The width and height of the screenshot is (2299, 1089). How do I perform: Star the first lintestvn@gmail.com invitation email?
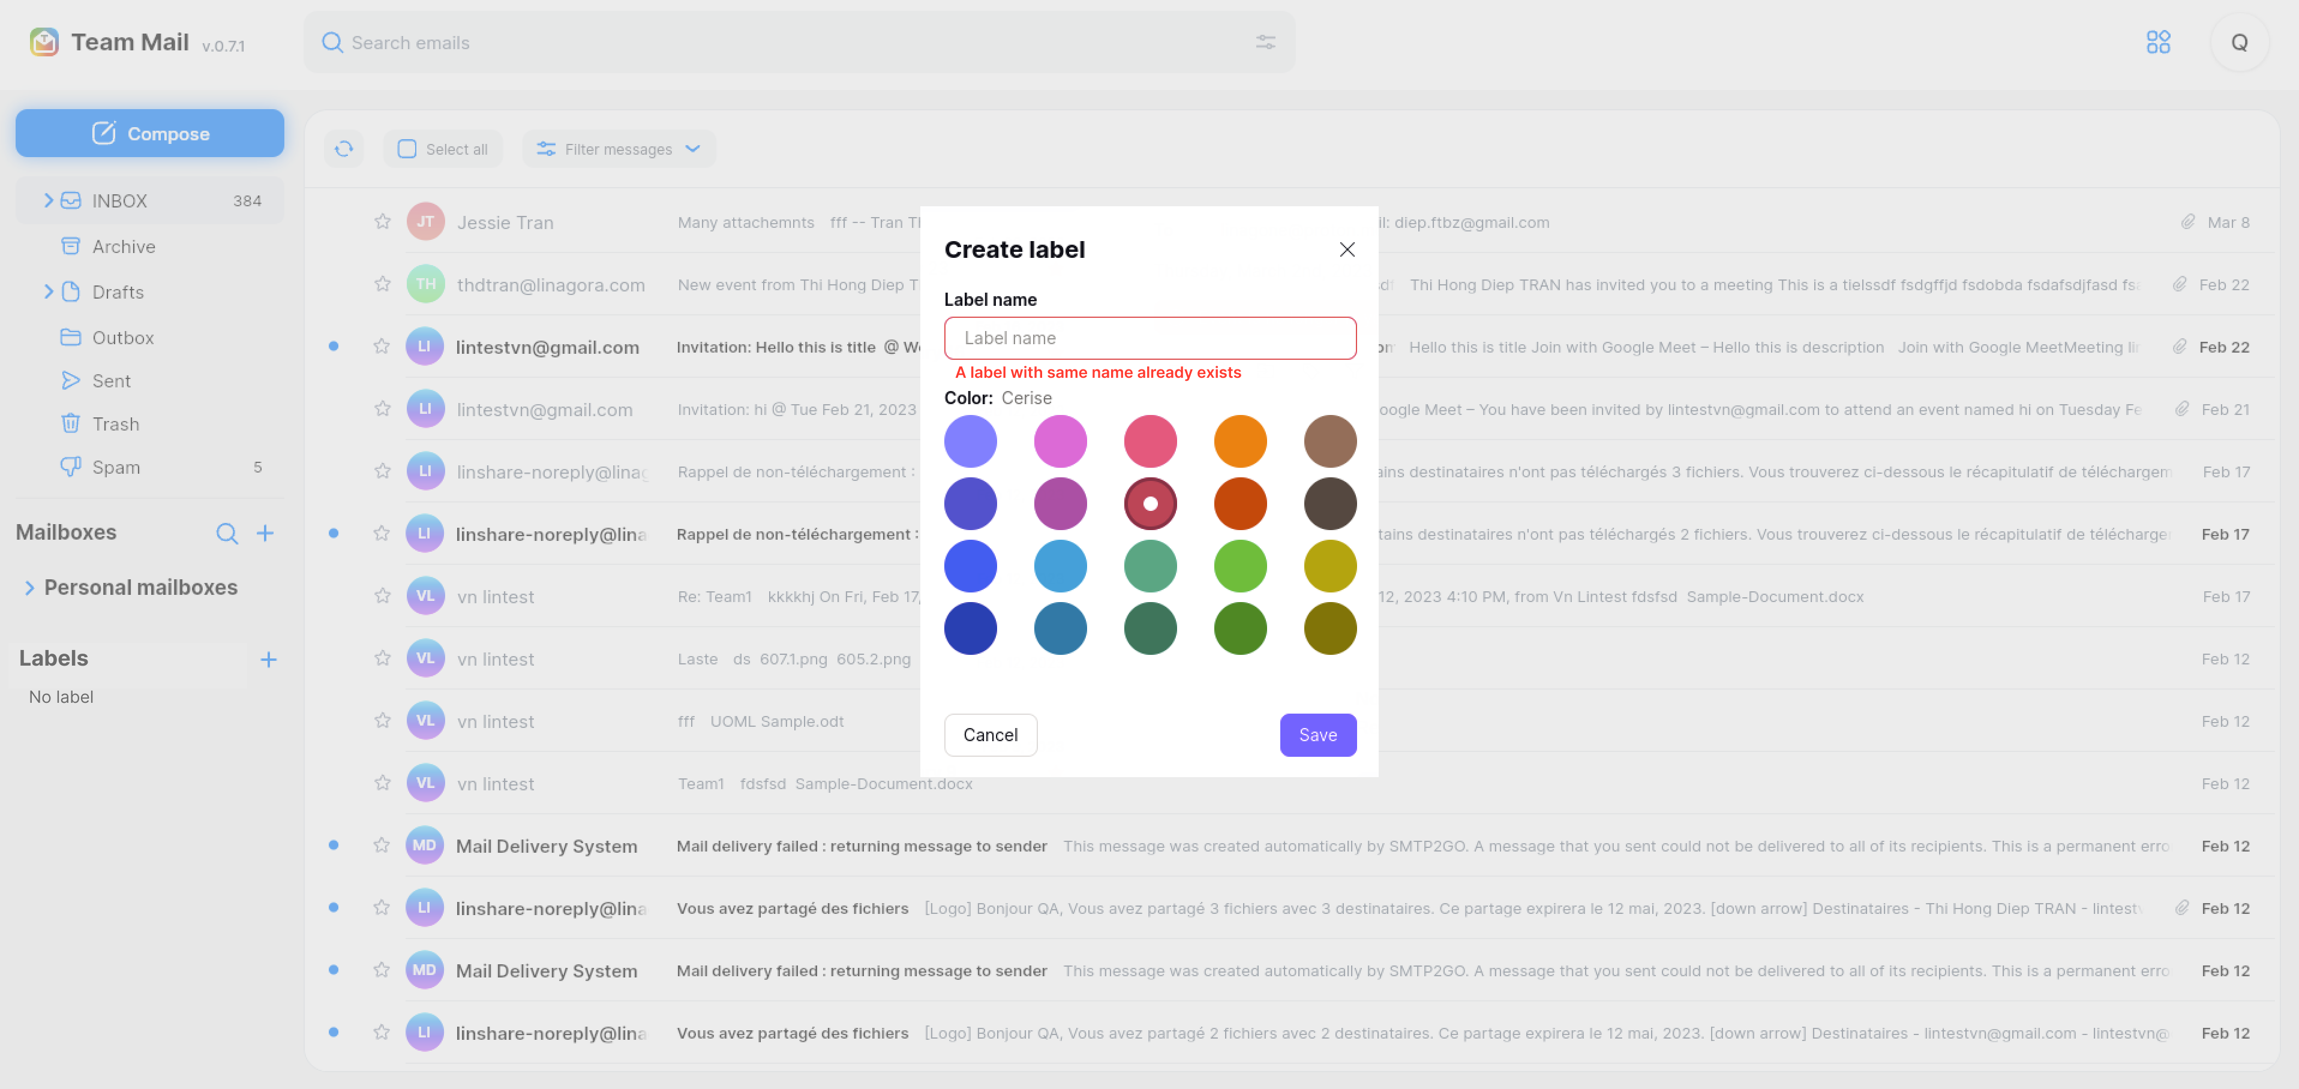click(382, 346)
